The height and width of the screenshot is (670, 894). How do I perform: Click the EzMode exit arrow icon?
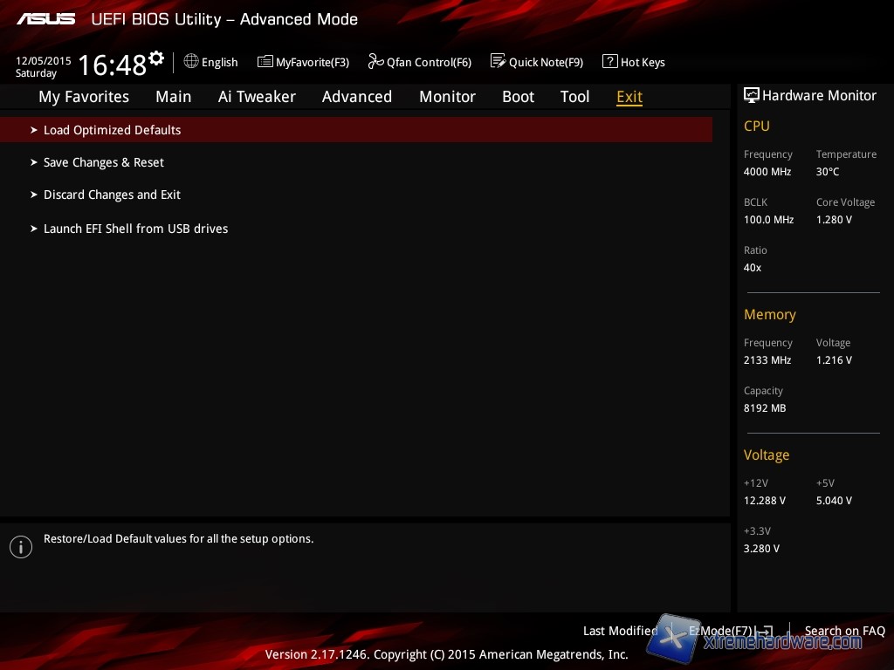click(764, 631)
